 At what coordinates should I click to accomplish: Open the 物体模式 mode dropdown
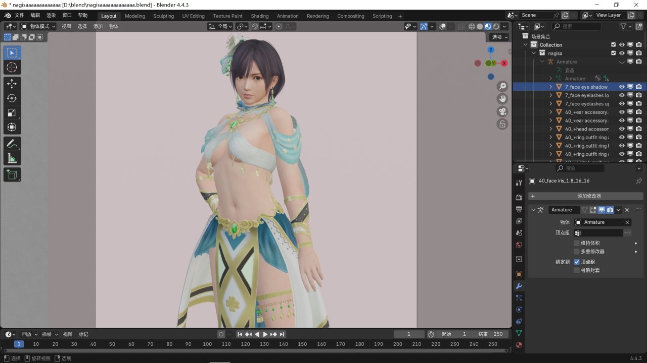click(38, 26)
